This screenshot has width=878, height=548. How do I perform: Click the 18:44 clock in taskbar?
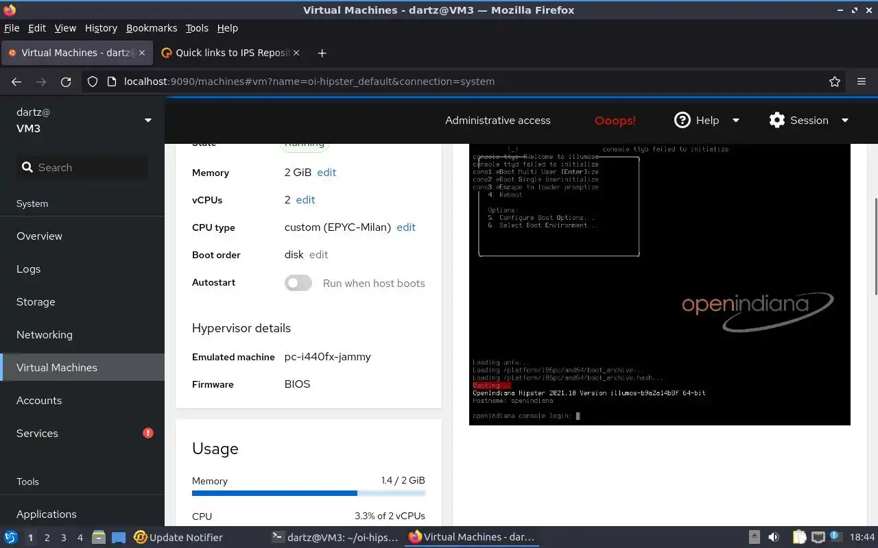(862, 538)
